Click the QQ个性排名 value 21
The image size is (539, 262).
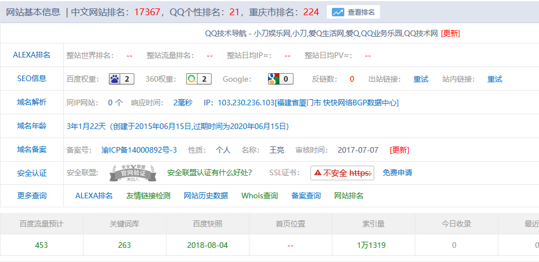(x=234, y=12)
